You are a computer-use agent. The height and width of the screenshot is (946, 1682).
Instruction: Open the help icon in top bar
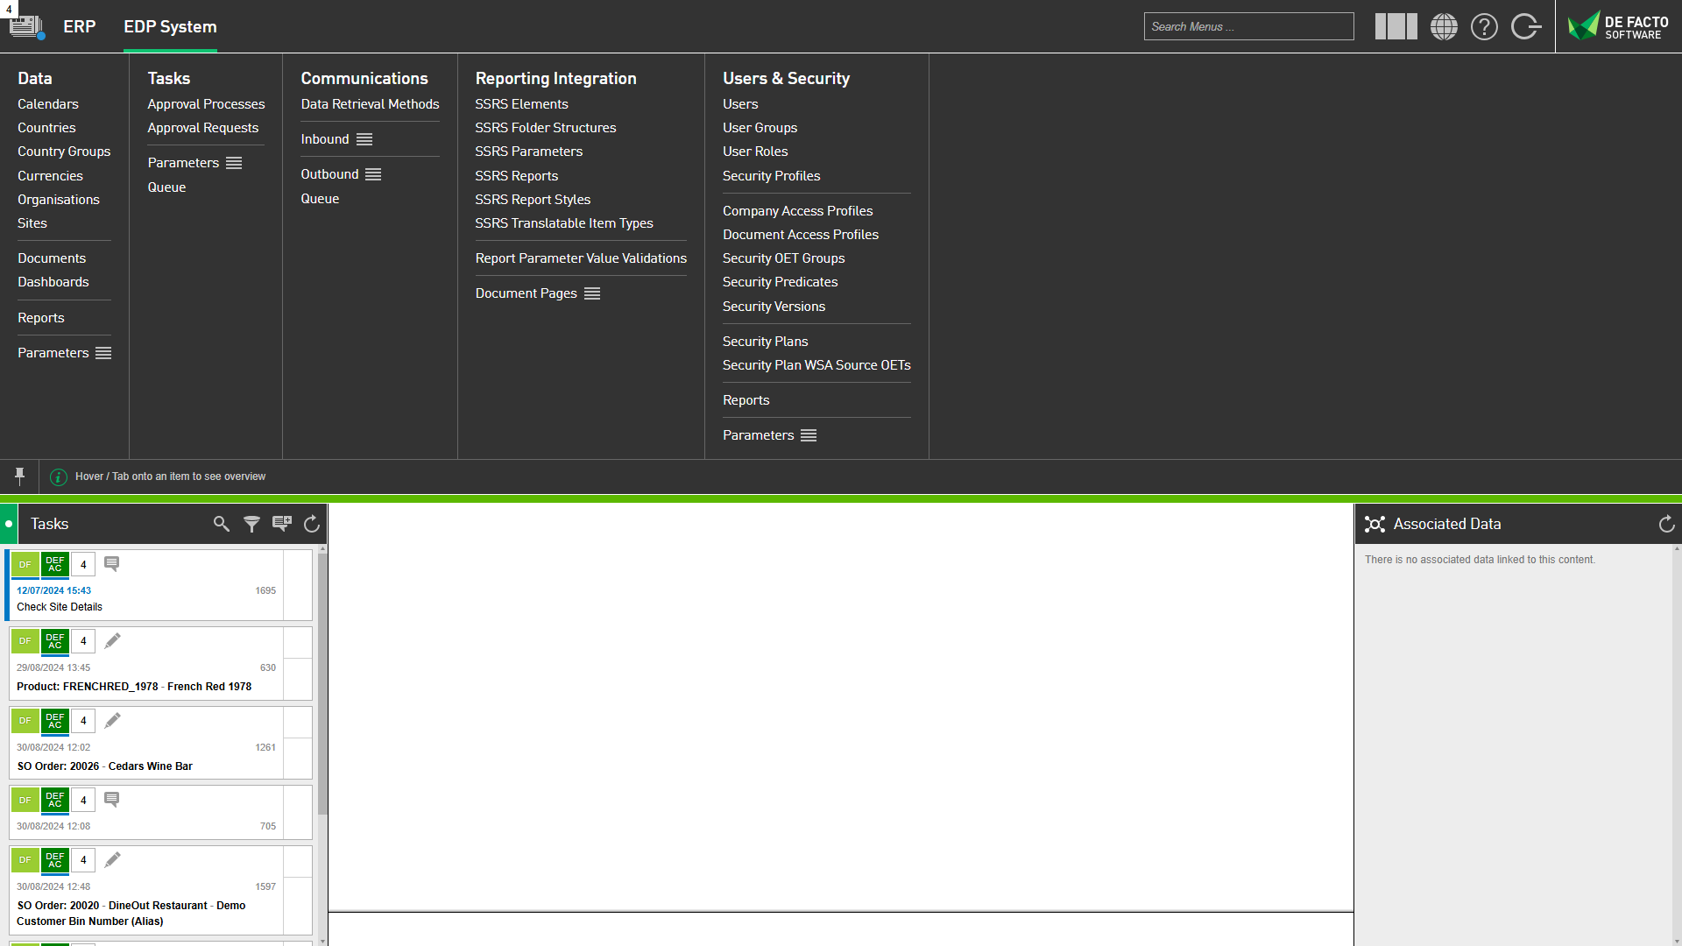coord(1484,26)
